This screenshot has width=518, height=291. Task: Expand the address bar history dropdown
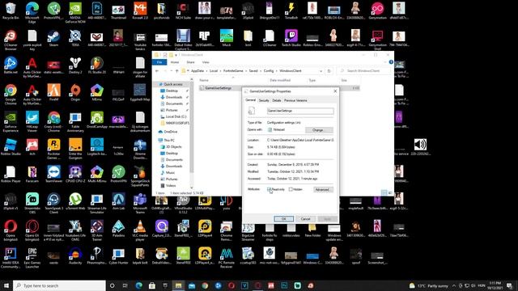[321, 71]
